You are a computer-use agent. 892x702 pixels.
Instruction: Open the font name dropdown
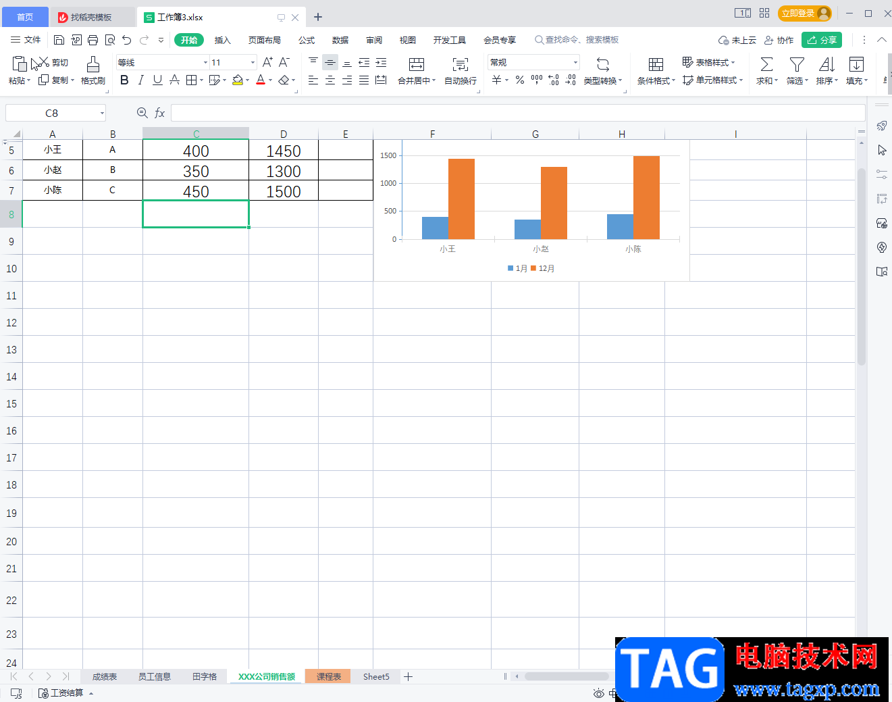tap(205, 62)
